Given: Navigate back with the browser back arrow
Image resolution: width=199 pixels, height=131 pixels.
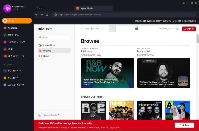Looking at the screenshot, I should [36, 14].
